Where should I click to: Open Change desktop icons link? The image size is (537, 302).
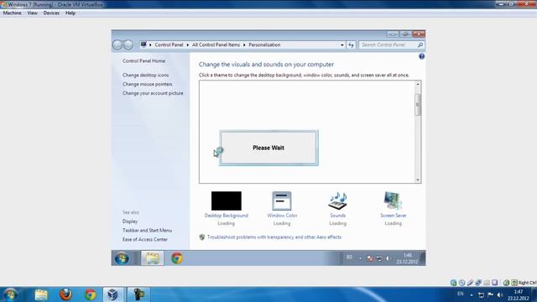145,75
